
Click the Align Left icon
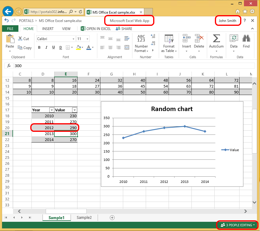pyautogui.click(x=102, y=48)
